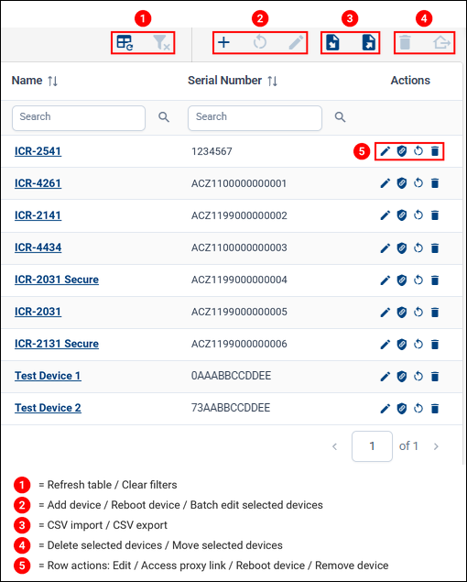The image size is (467, 582).
Task: Reboot the ICR-2541 device
Action: click(x=418, y=151)
